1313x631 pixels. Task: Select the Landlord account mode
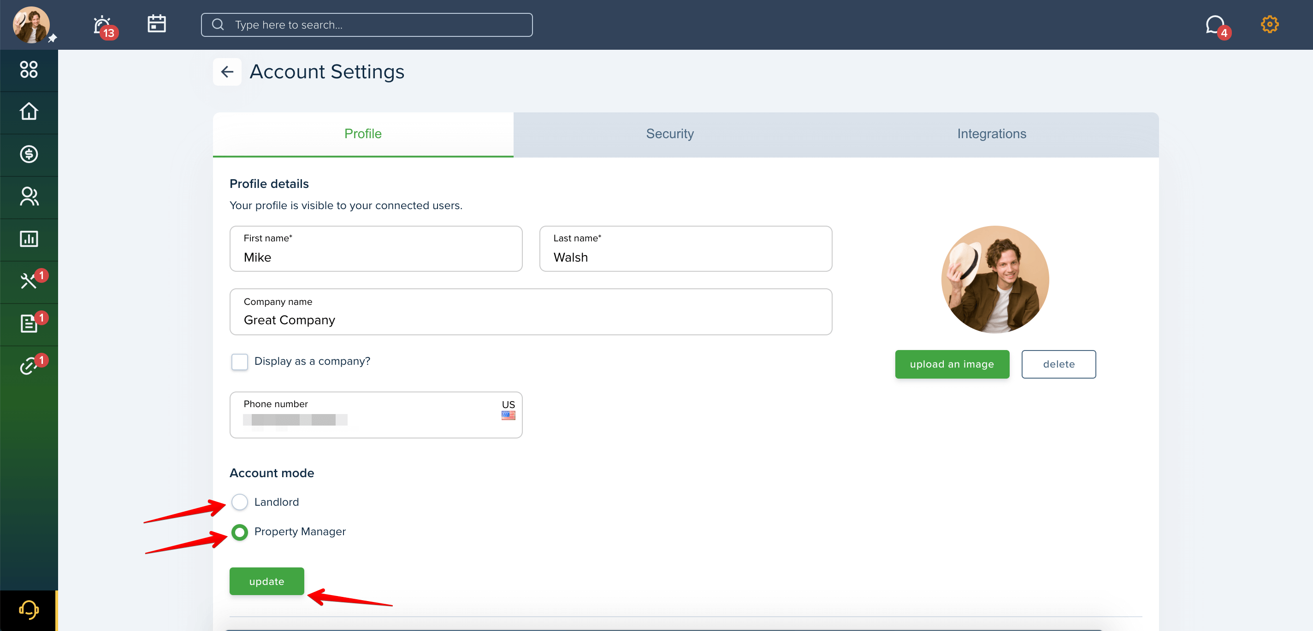click(240, 502)
